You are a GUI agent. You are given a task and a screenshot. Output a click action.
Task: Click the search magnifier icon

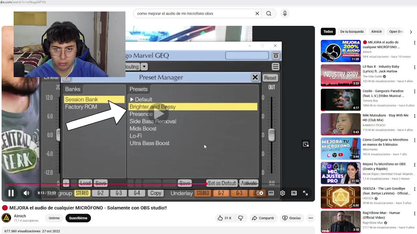pyautogui.click(x=269, y=14)
